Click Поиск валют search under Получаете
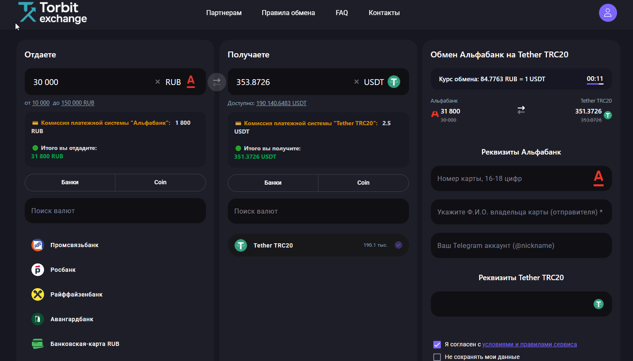The height and width of the screenshot is (361, 633). click(x=318, y=211)
